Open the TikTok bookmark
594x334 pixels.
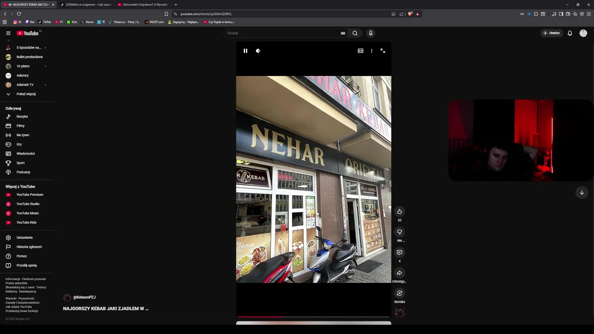45,22
